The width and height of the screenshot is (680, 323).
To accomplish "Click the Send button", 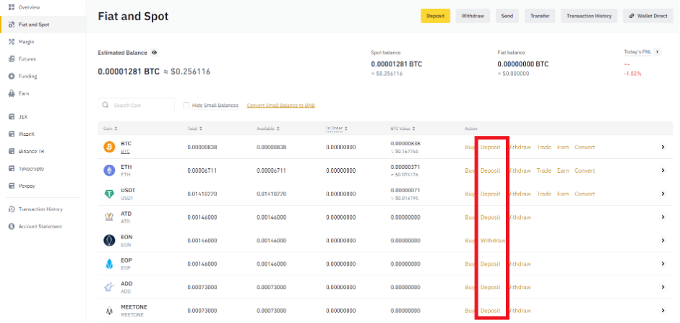I will pos(507,16).
